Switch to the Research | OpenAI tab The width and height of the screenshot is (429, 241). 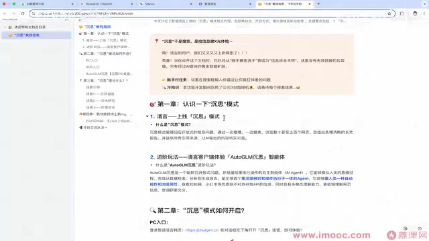point(106,4)
